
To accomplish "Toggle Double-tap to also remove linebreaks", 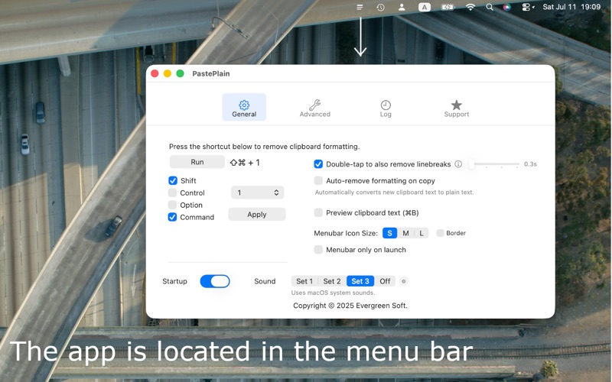I will click(x=318, y=164).
